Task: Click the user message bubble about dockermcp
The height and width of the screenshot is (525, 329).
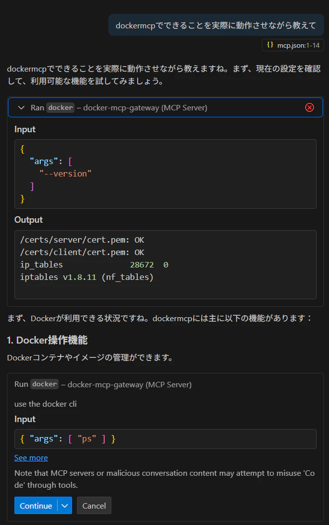Action: click(216, 25)
